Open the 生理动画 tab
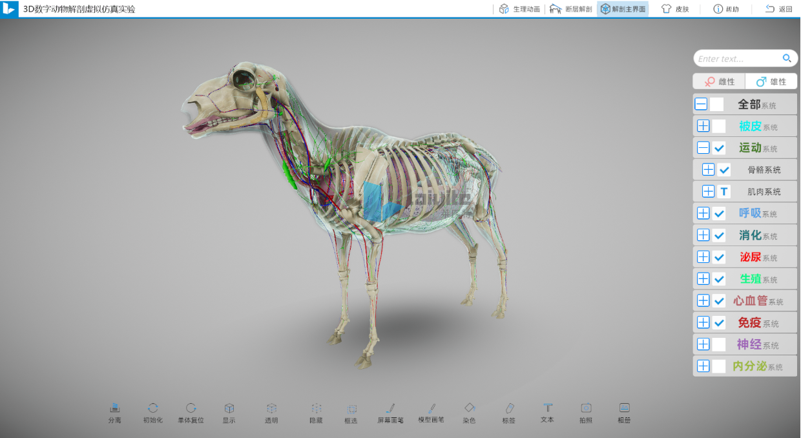 [x=519, y=9]
